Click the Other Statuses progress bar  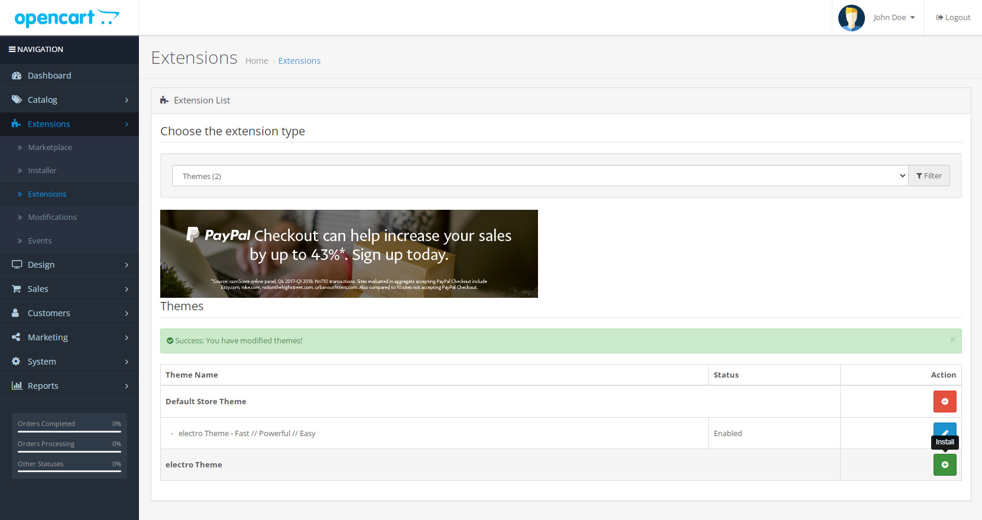pos(69,472)
